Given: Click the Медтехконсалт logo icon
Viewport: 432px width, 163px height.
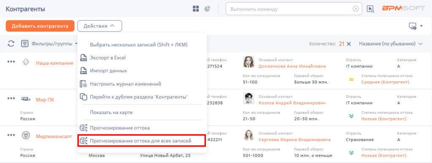Looking at the screenshot, I should click(x=26, y=135).
